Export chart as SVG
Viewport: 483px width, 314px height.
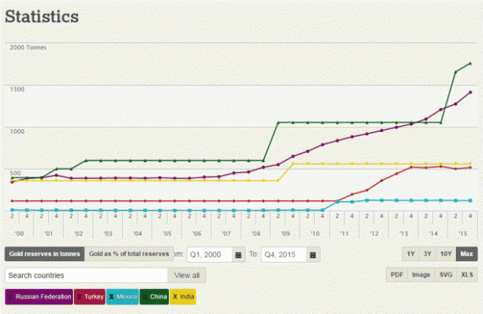pos(445,275)
